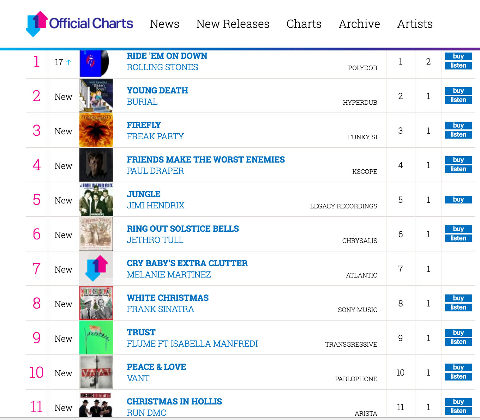Screen dimensions: 480x420
Task: Open the News menu item
Action: tap(164, 24)
